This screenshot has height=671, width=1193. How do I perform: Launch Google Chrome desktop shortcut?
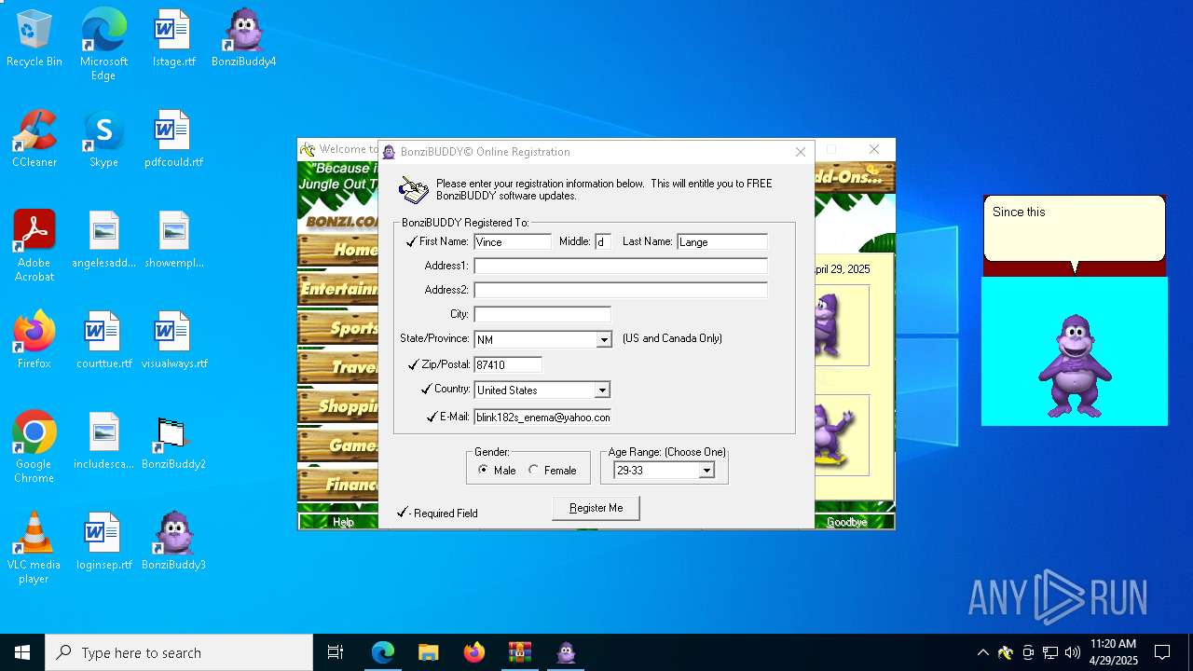34,447
